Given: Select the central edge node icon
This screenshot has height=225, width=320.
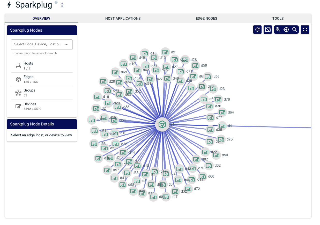Looking at the screenshot, I should tap(162, 124).
